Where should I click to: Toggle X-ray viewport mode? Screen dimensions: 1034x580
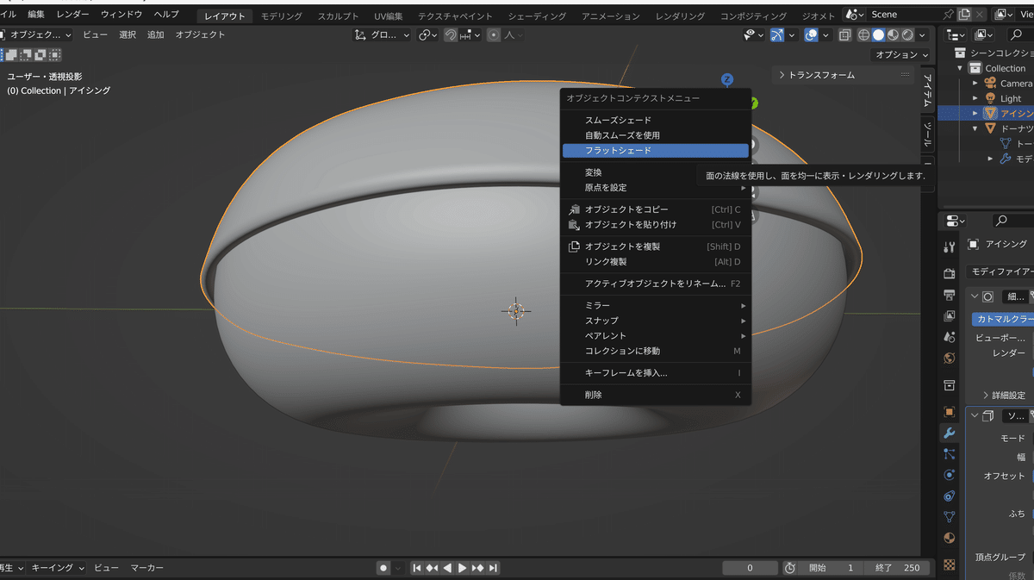coord(844,35)
